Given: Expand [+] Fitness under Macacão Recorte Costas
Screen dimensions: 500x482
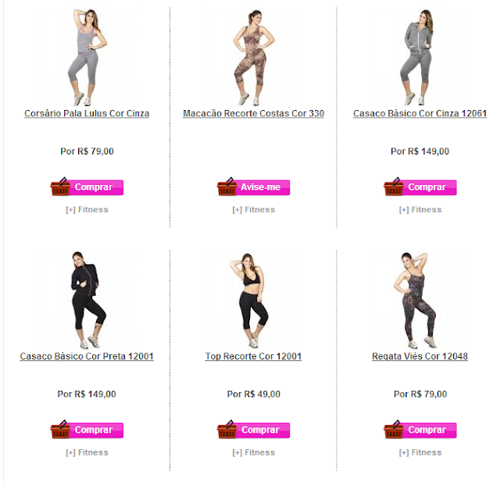Looking at the screenshot, I should pyautogui.click(x=254, y=210).
